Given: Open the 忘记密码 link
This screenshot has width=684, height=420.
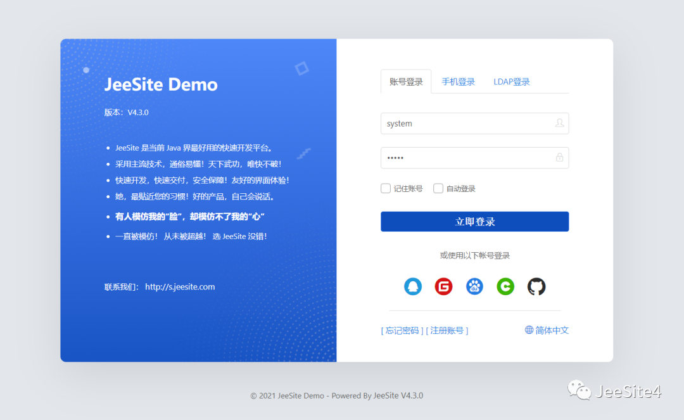Looking at the screenshot, I should [x=402, y=331].
